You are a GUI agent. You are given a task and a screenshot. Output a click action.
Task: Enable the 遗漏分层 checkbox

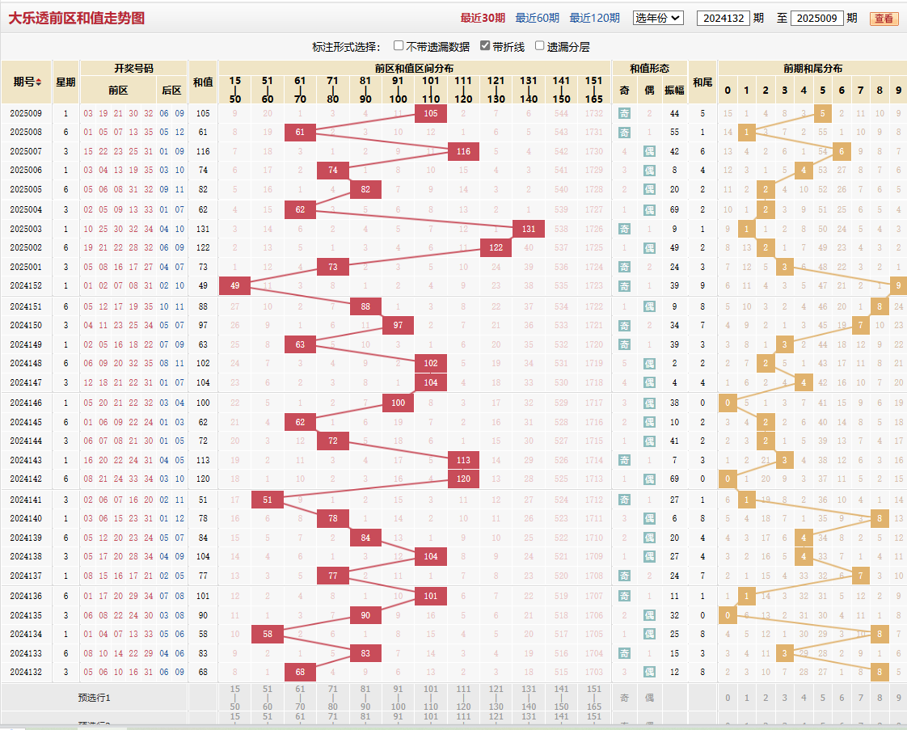(539, 46)
